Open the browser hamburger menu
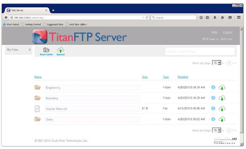The width and height of the screenshot is (246, 149). coord(239,17)
